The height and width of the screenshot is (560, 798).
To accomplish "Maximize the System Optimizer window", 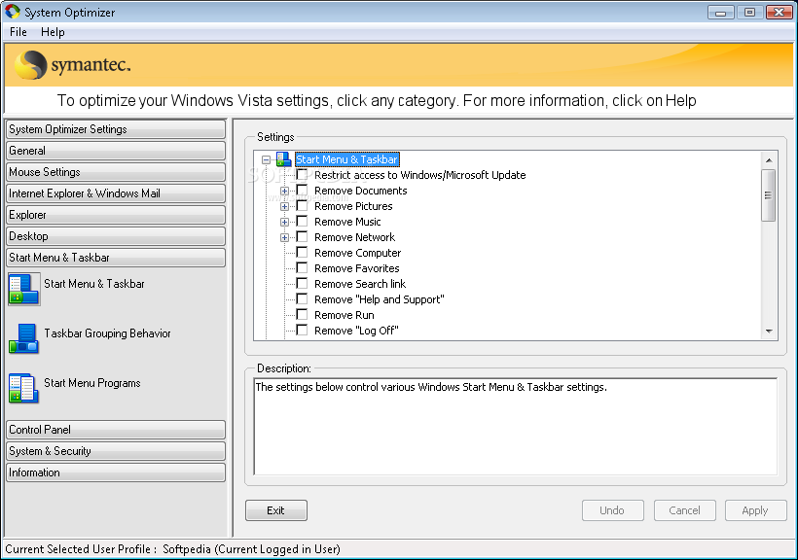I will point(749,13).
